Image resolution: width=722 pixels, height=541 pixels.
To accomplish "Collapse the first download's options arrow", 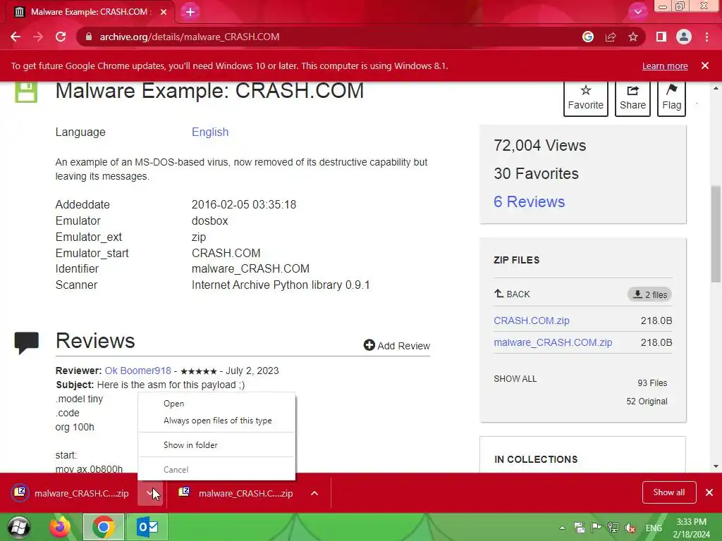I will tap(150, 493).
